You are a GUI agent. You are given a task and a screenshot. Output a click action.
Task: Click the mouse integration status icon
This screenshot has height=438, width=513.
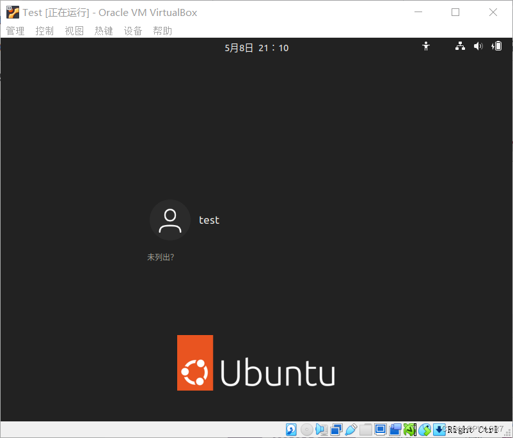click(x=425, y=430)
